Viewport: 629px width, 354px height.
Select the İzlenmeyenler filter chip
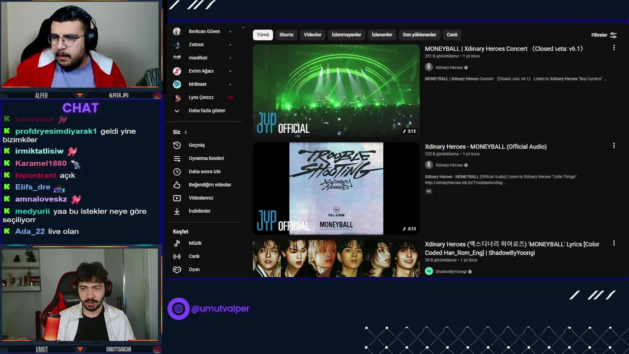346,35
